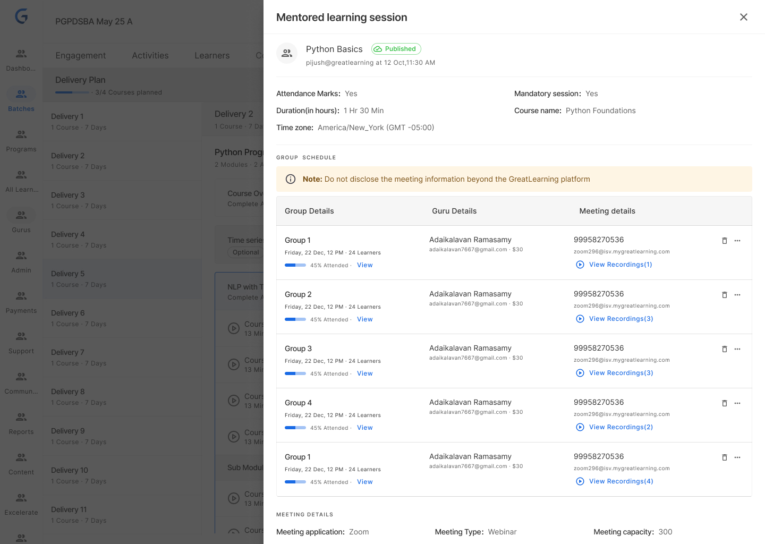The image size is (765, 544).
Task: View attendance for first Group 1
Action: (x=365, y=265)
